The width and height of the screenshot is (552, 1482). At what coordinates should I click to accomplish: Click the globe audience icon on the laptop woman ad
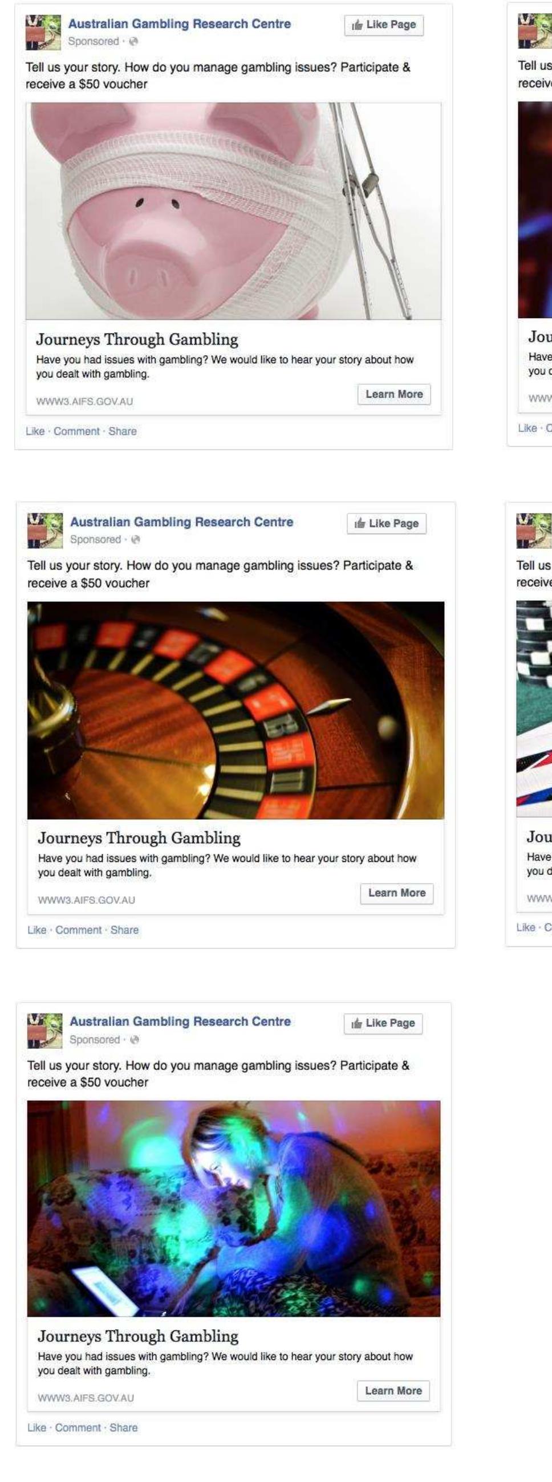click(x=135, y=1040)
